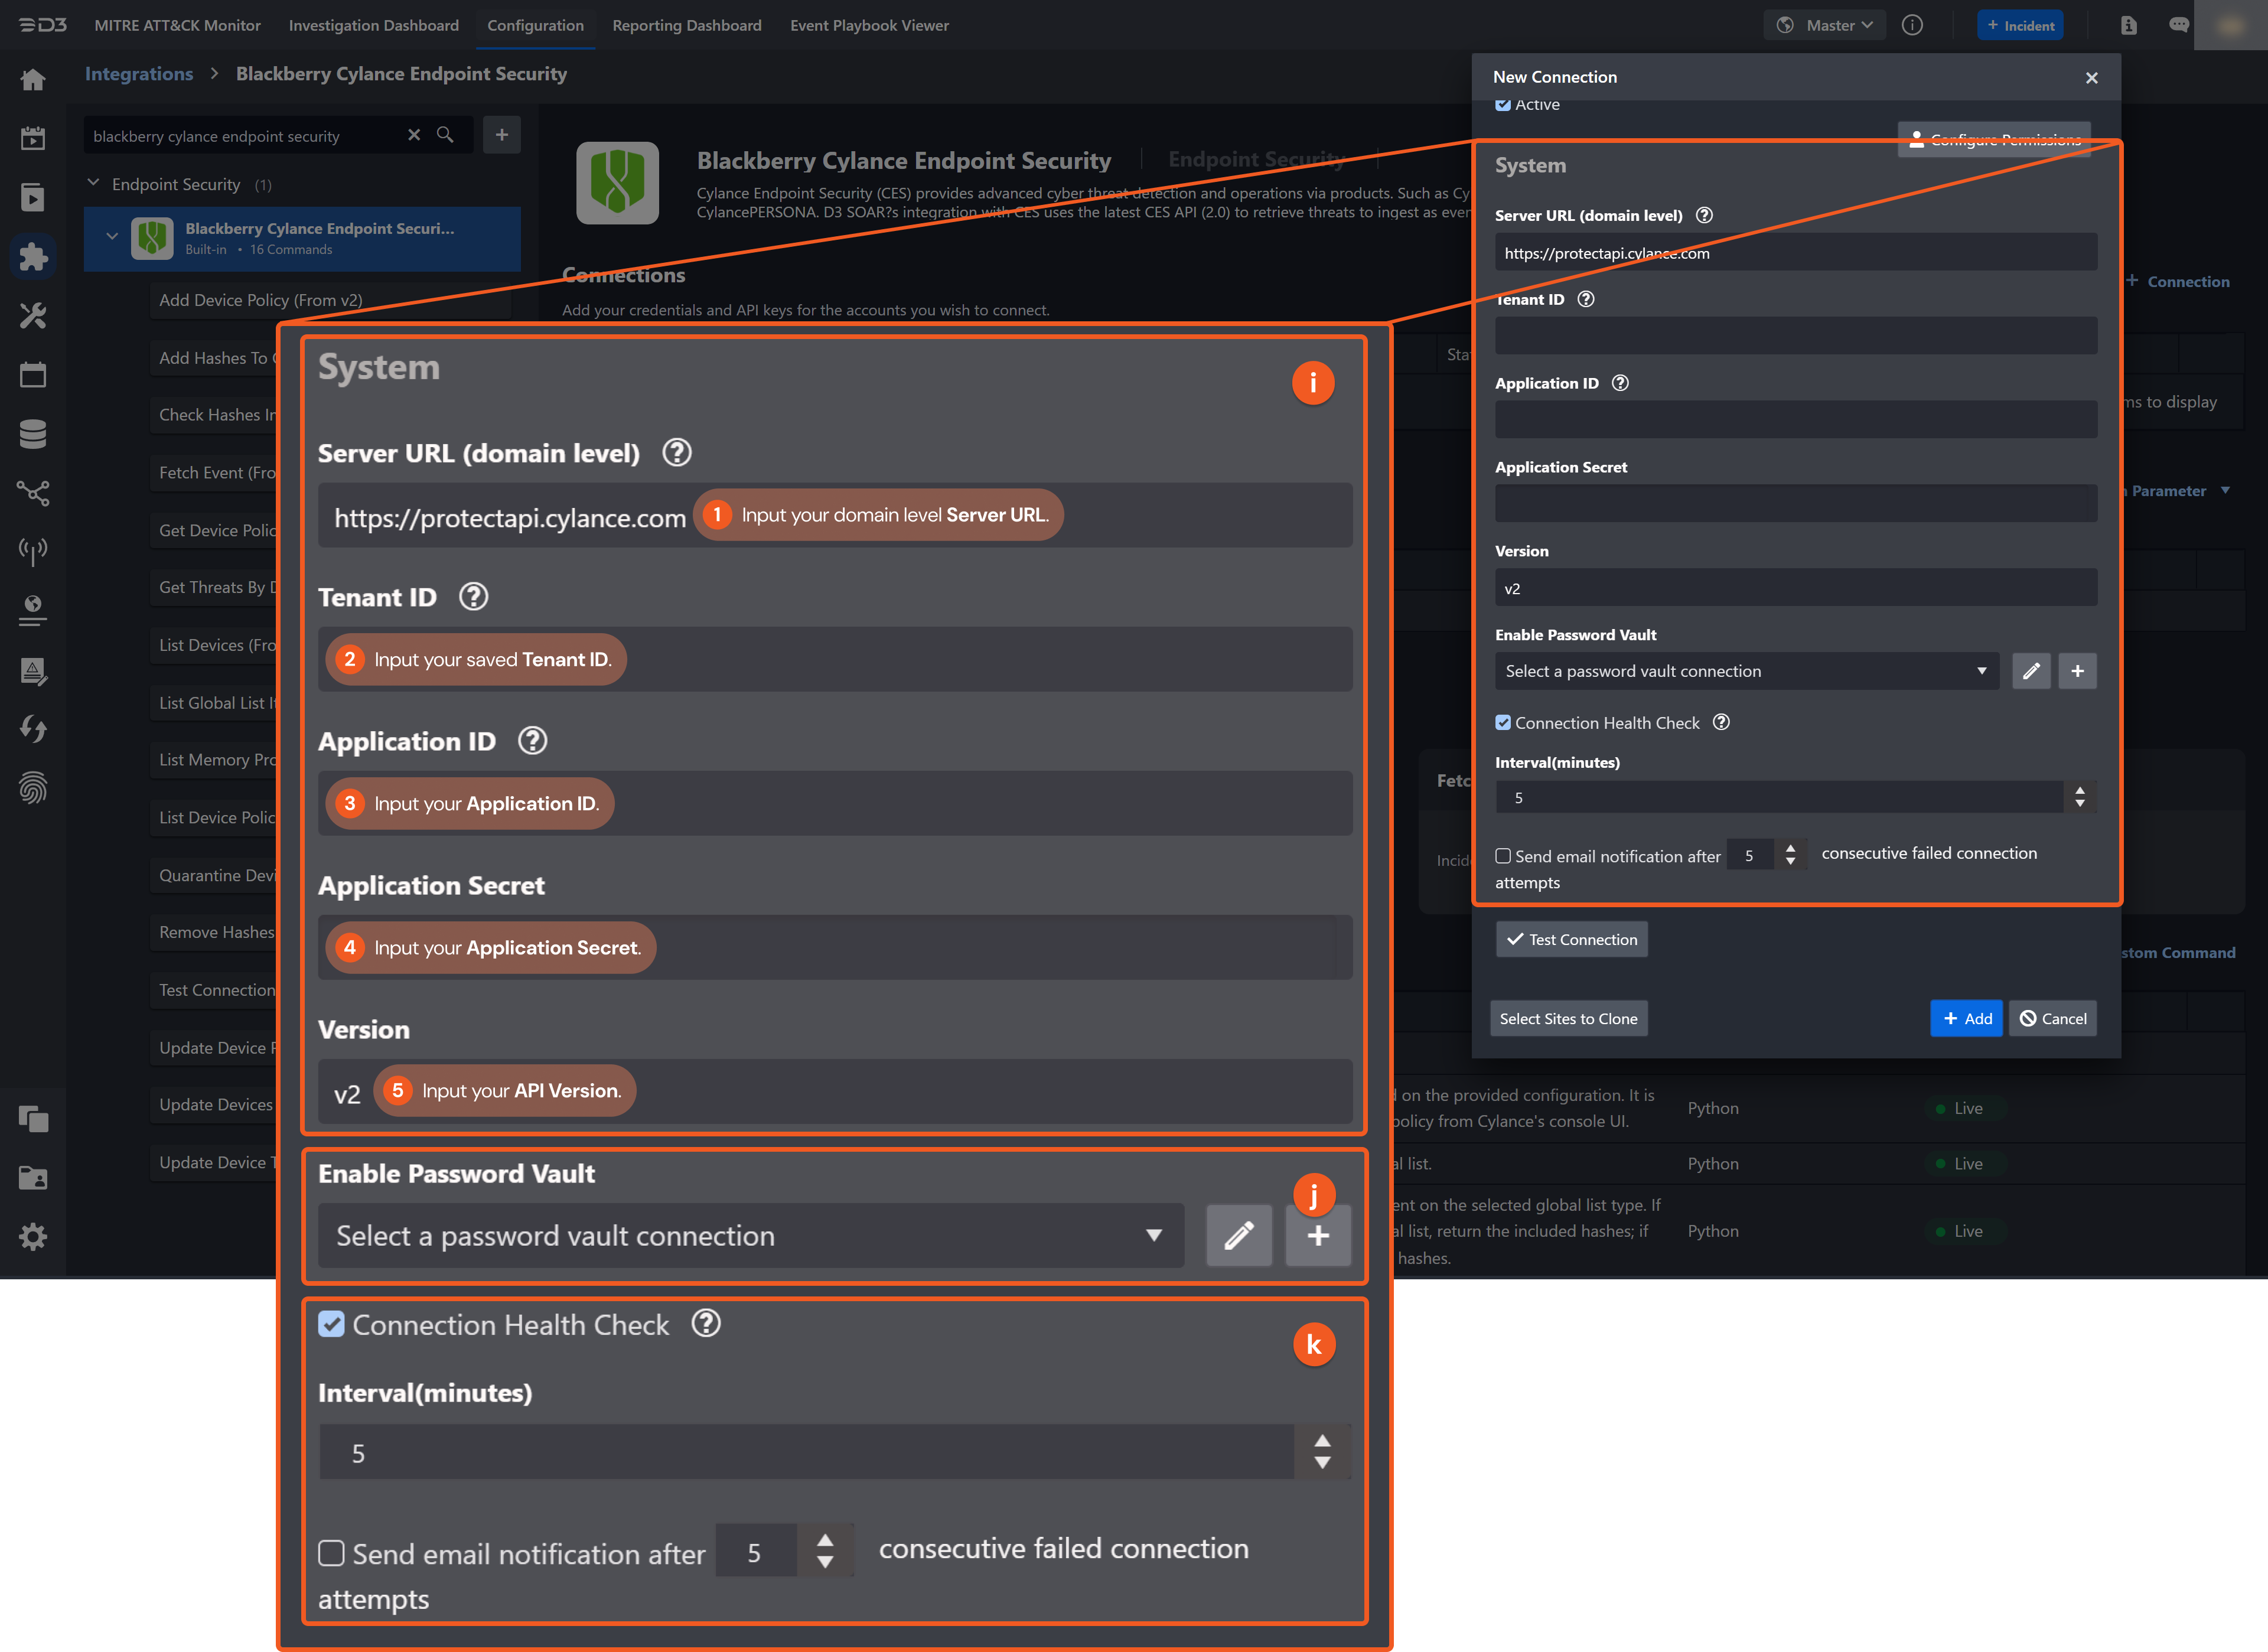The height and width of the screenshot is (1652, 2268).
Task: Click the search magnifier next to the integration search box
Action: [446, 135]
